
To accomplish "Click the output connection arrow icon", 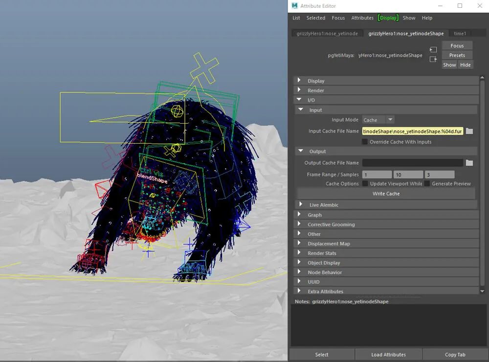I will (x=433, y=59).
